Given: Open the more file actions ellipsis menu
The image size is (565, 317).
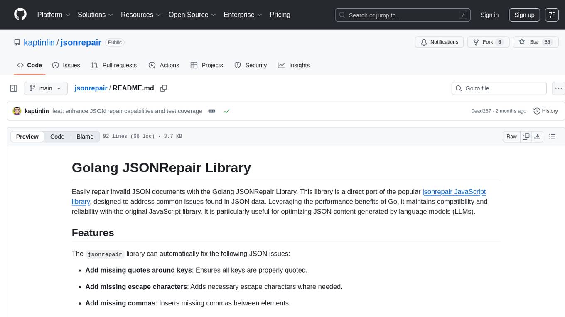Looking at the screenshot, I should pyautogui.click(x=559, y=88).
